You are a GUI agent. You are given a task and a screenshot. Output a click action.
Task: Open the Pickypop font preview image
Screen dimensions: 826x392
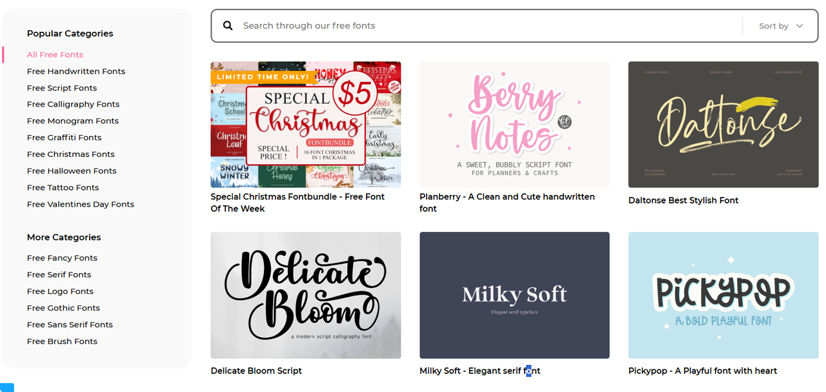[x=723, y=295]
